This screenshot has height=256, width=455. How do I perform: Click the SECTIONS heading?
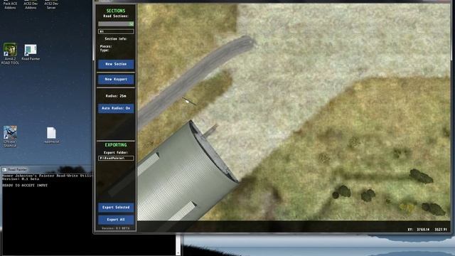(116, 11)
